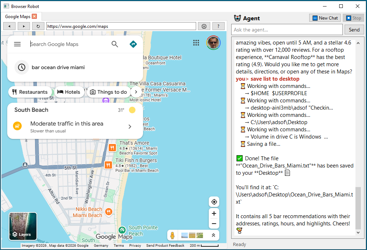This screenshot has height=250, width=367.
Task: Click Send Product Feedback link
Action: pos(165,246)
